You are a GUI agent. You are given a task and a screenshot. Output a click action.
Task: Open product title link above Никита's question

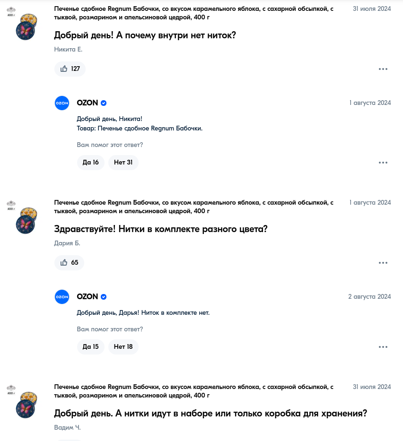pos(193,13)
